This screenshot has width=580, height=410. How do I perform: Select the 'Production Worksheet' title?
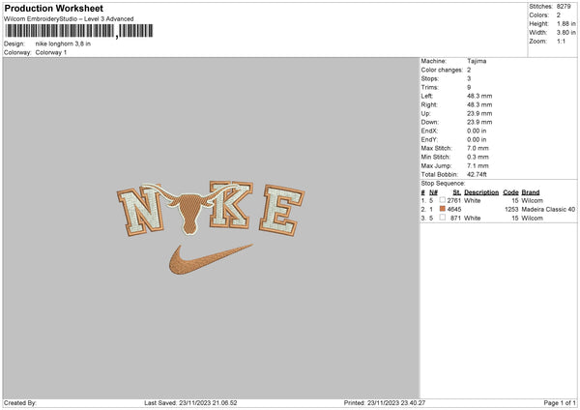point(53,8)
